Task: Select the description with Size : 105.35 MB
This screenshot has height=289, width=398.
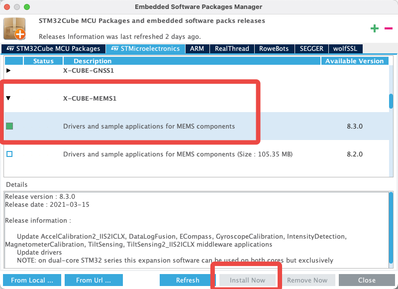Action: point(178,154)
